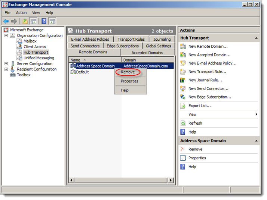Click the Export List... action link

click(199, 106)
